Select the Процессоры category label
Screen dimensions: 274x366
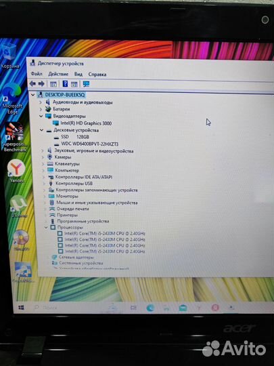70,227
